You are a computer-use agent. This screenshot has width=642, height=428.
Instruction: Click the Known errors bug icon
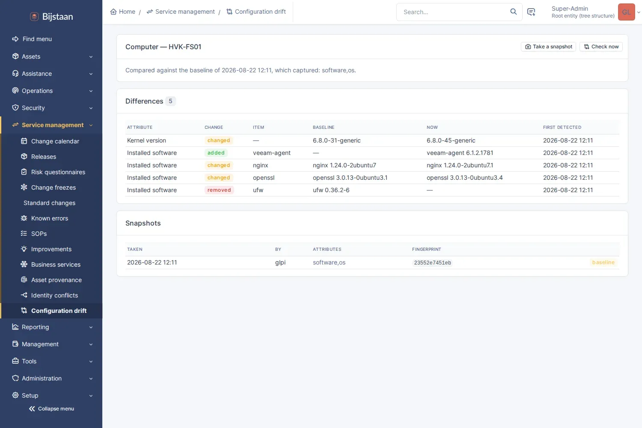click(24, 218)
